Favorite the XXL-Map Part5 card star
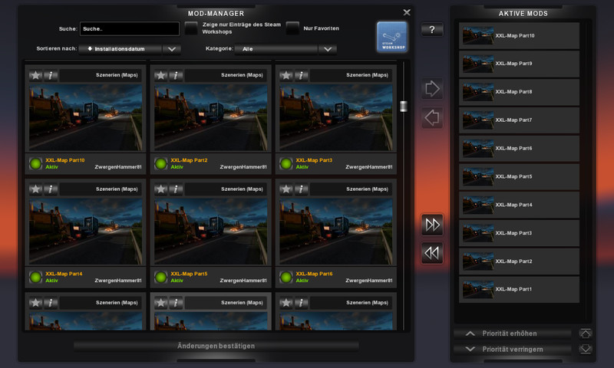This screenshot has width=614, height=368. tap(161, 189)
